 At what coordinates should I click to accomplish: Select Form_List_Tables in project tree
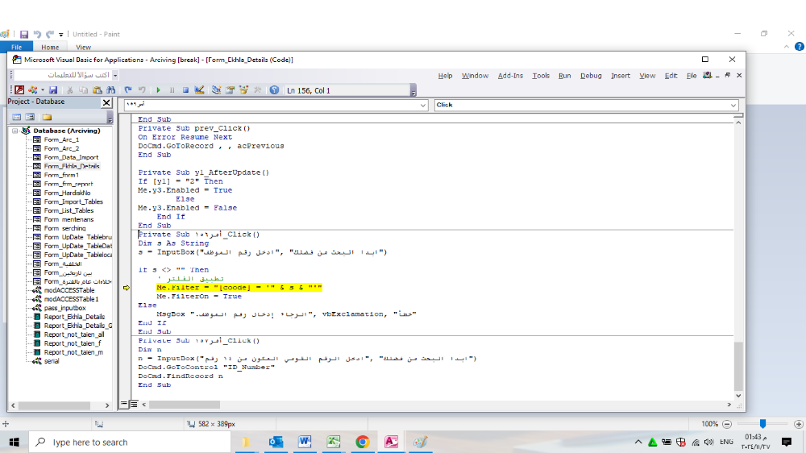pos(69,210)
